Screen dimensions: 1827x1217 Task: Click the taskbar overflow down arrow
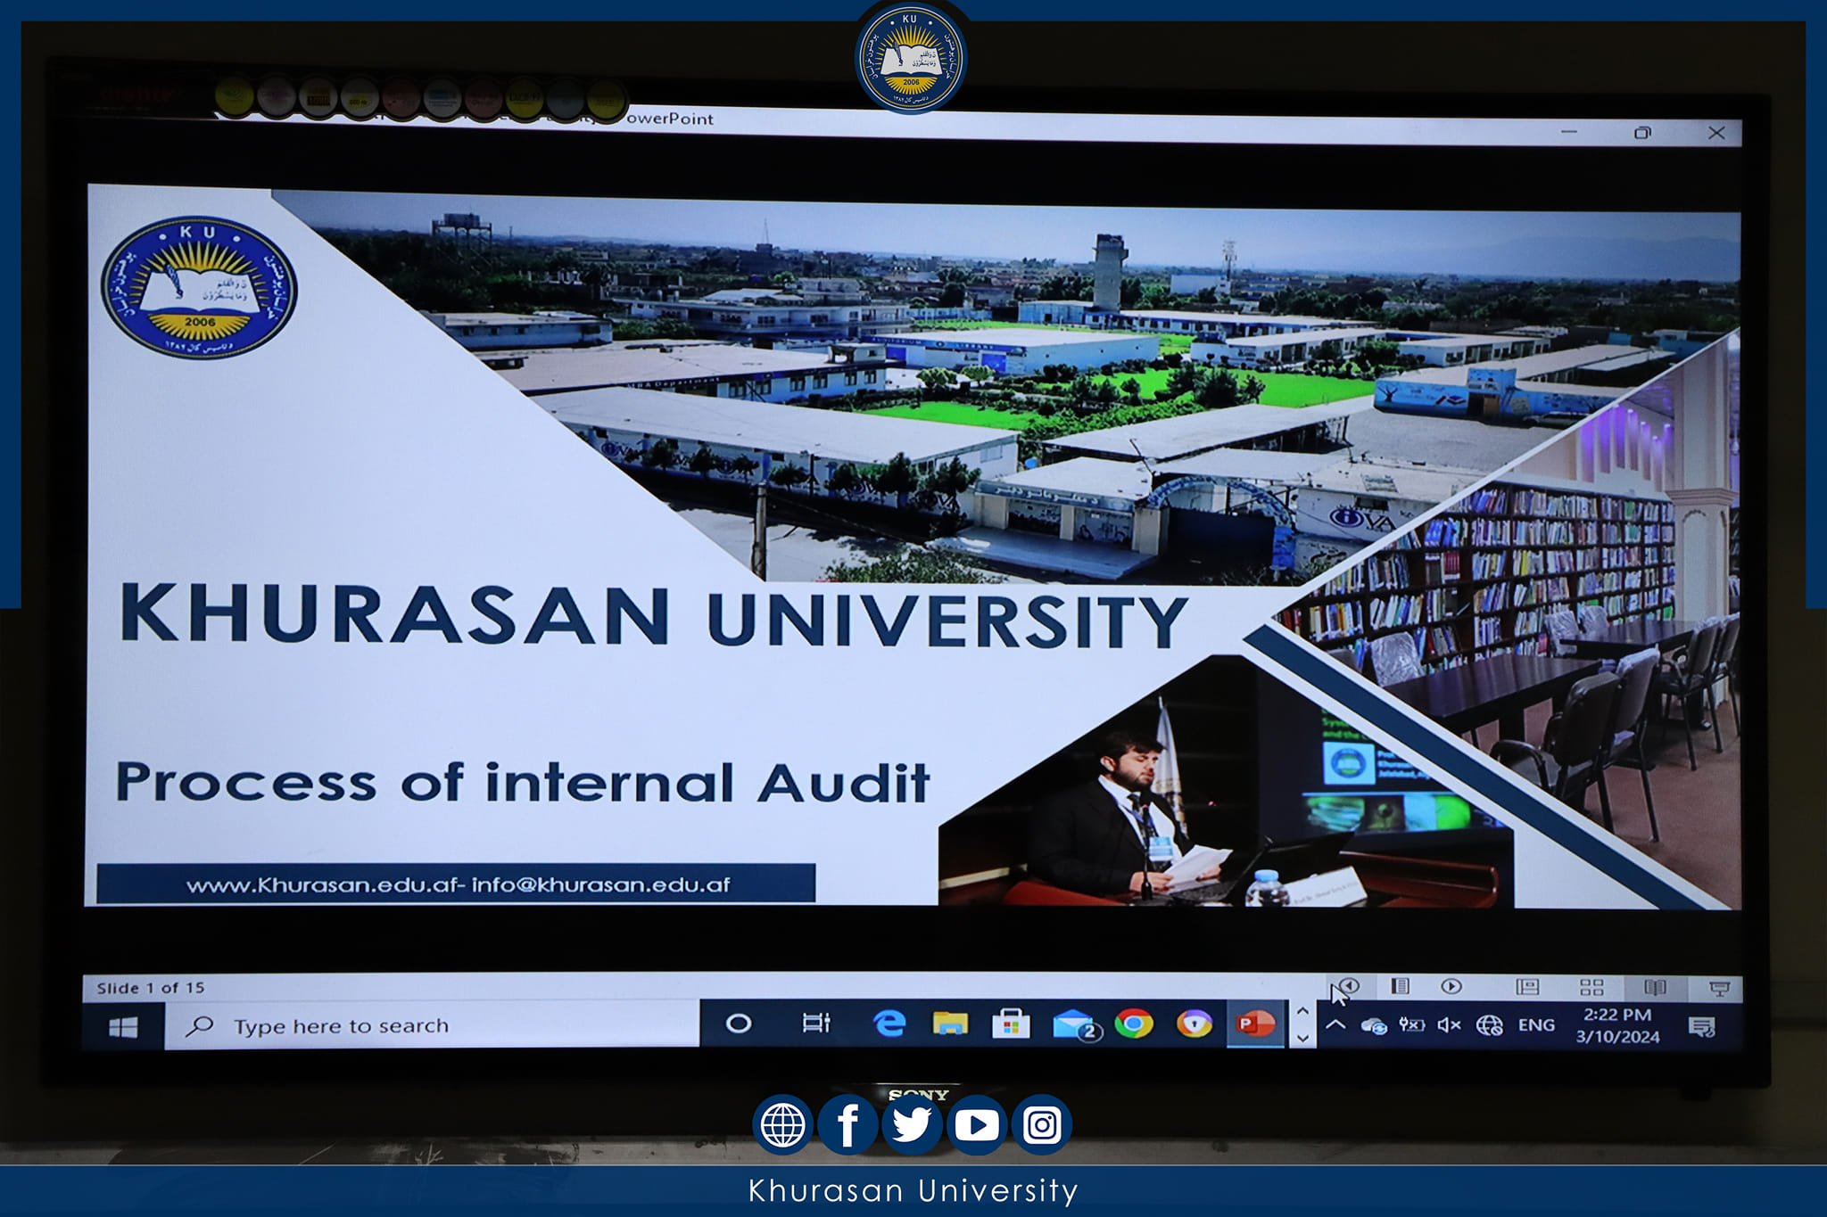pos(1302,1039)
